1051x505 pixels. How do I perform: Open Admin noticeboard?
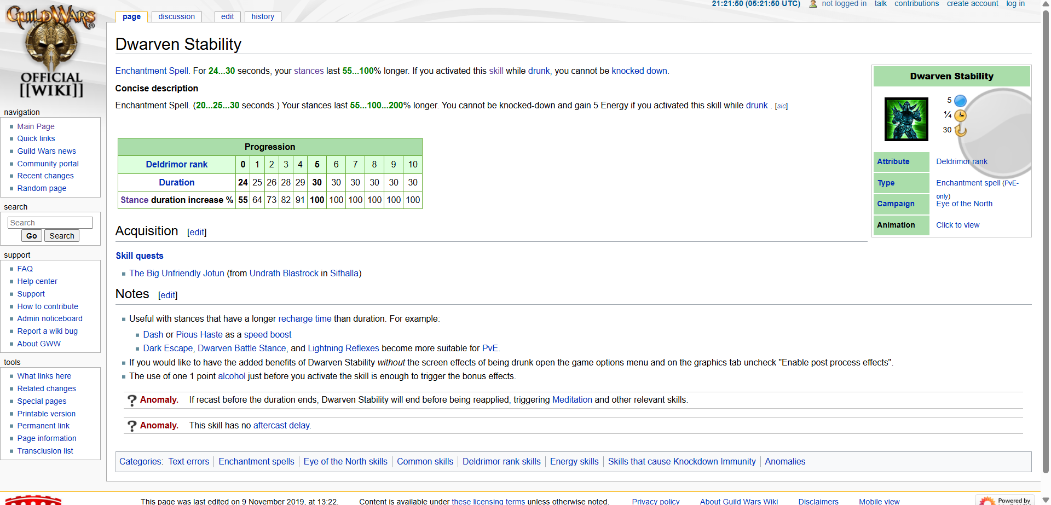click(x=50, y=318)
